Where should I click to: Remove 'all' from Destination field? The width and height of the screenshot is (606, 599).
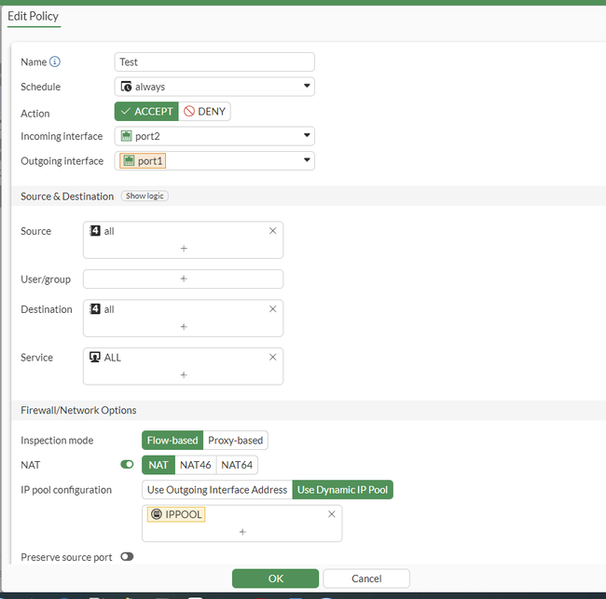pos(272,309)
